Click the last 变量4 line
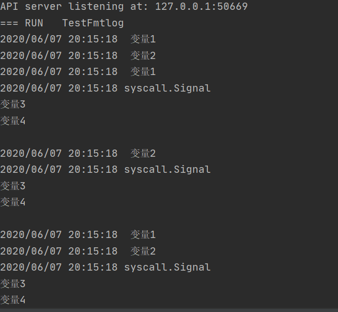Viewport: 338px width, 312px height. 13,300
